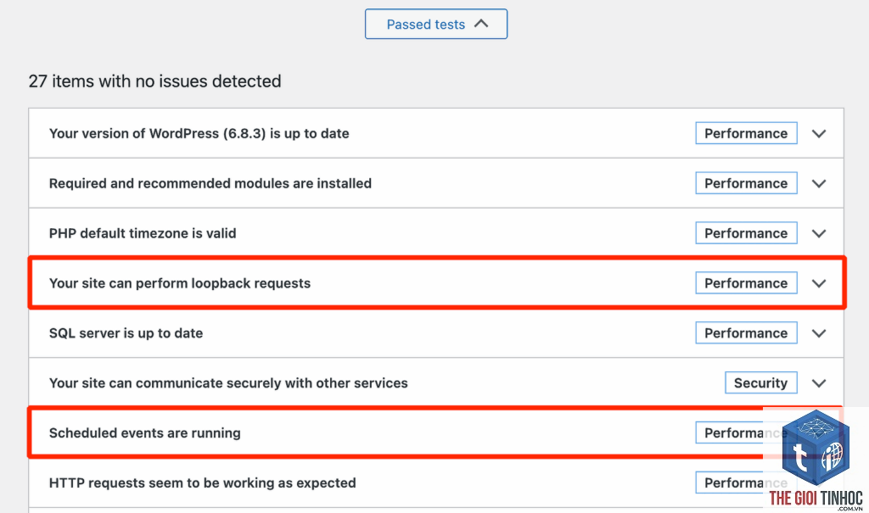This screenshot has height=513, width=869.
Task: Click Performance badge on WordPress version row
Action: (746, 133)
